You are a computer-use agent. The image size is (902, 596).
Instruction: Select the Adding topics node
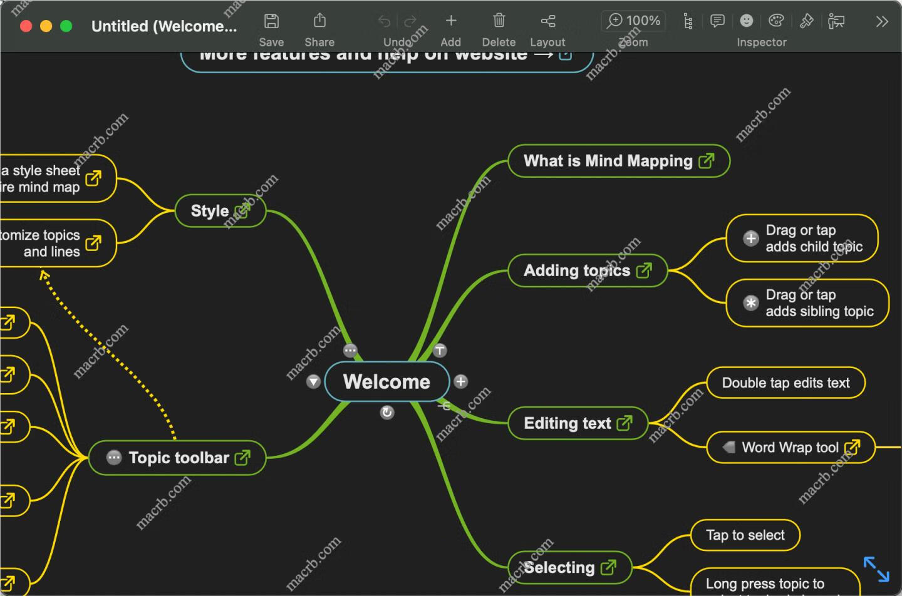tap(588, 270)
